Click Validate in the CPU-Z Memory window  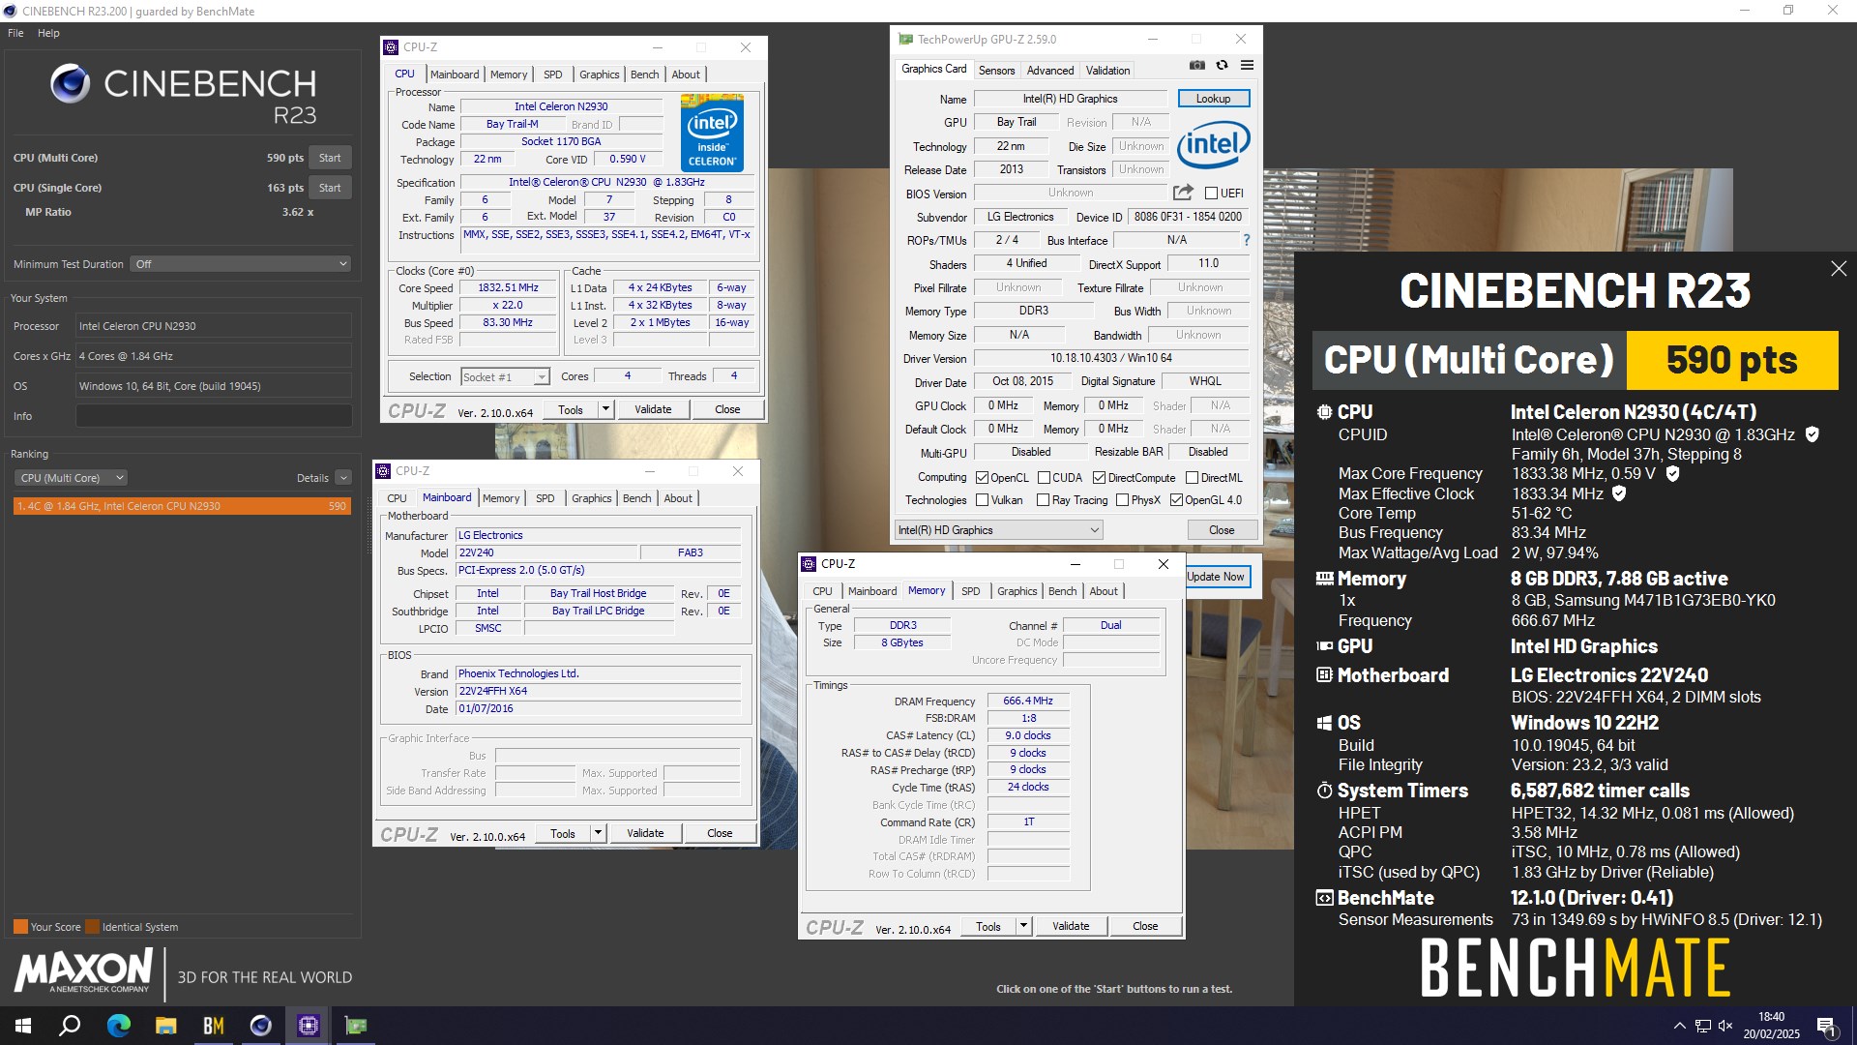click(x=1071, y=926)
